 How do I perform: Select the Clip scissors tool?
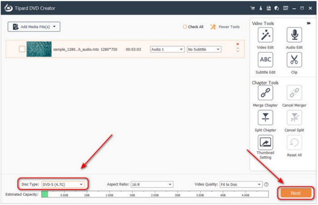coord(294,60)
